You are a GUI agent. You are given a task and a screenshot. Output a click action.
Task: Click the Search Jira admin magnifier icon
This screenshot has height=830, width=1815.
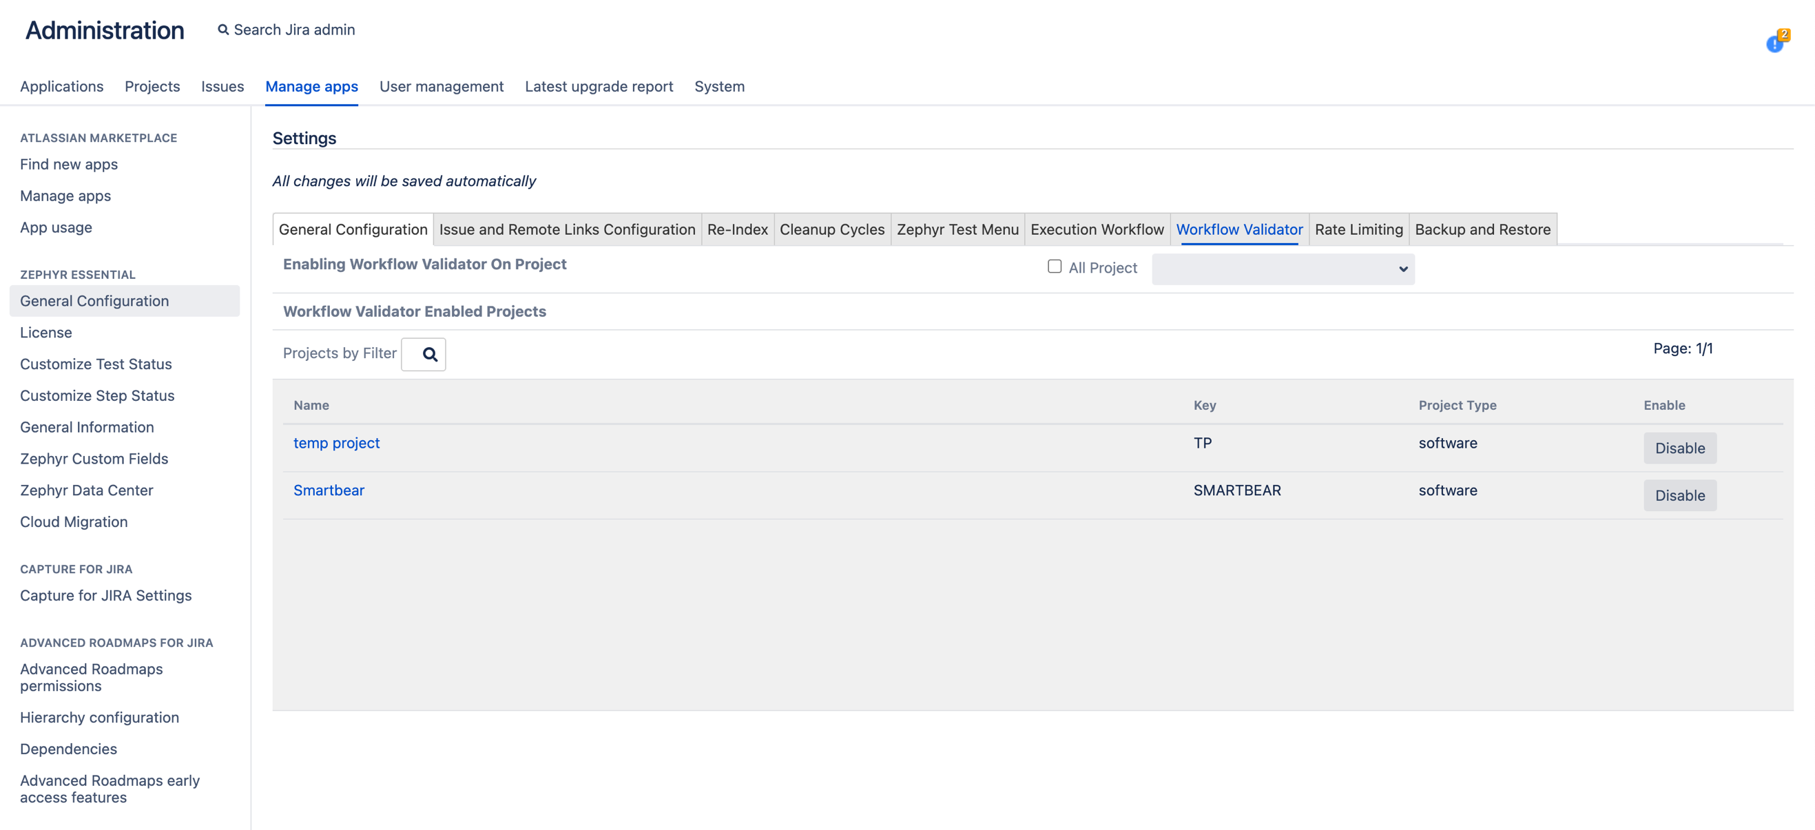point(222,29)
